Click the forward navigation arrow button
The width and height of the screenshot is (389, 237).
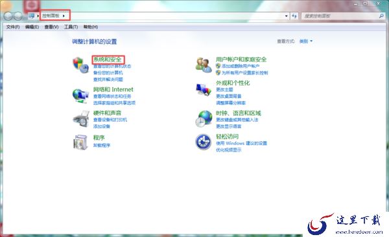(18, 16)
